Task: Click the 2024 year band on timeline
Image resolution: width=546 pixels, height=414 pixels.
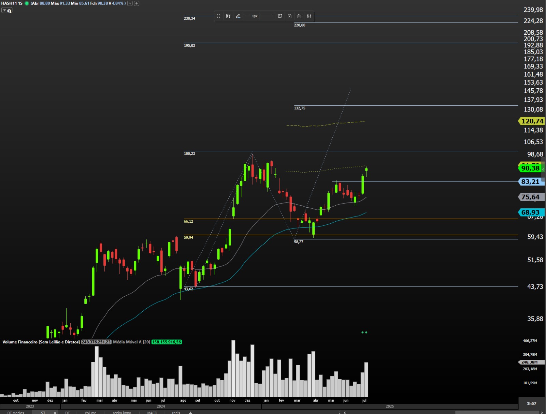Action: 161,406
